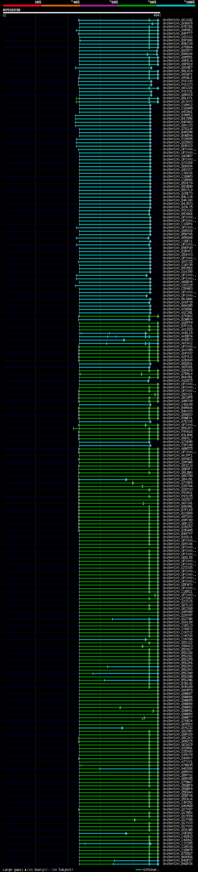Click the orange ~40% identity color segment
Image resolution: width=198 pixels, height=872 pixels.
pyautogui.click(x=61, y=6)
